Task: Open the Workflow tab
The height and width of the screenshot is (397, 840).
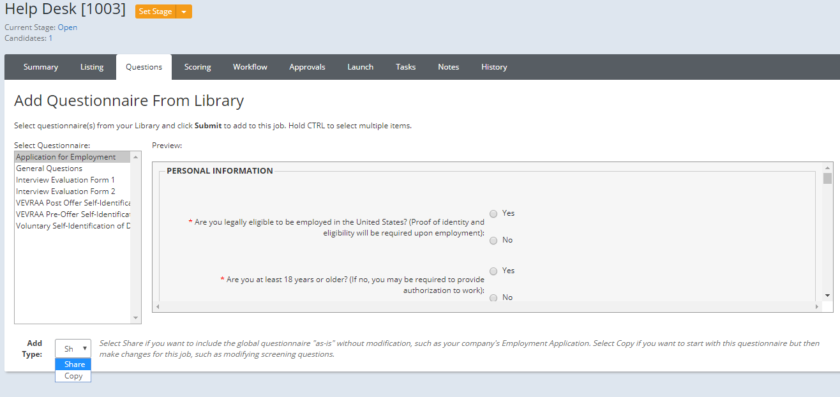Action: point(250,67)
